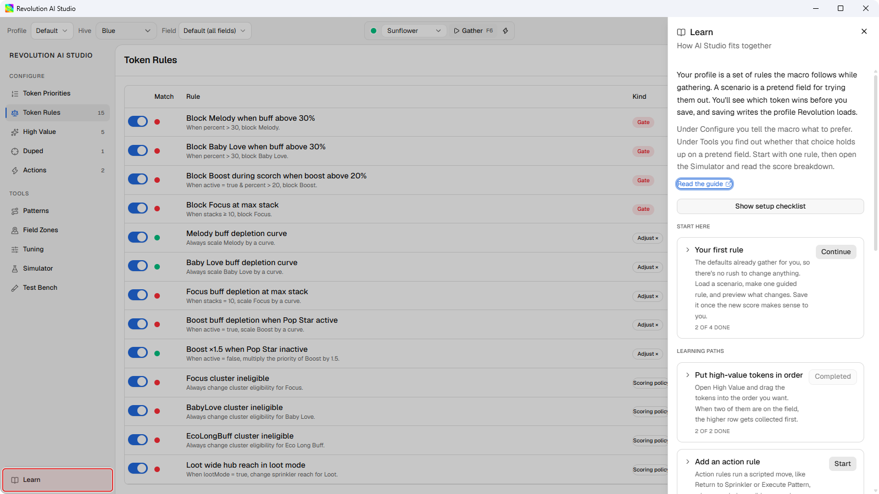Open the Field Default (all fields) dropdown
This screenshot has width=879, height=494.
point(215,31)
